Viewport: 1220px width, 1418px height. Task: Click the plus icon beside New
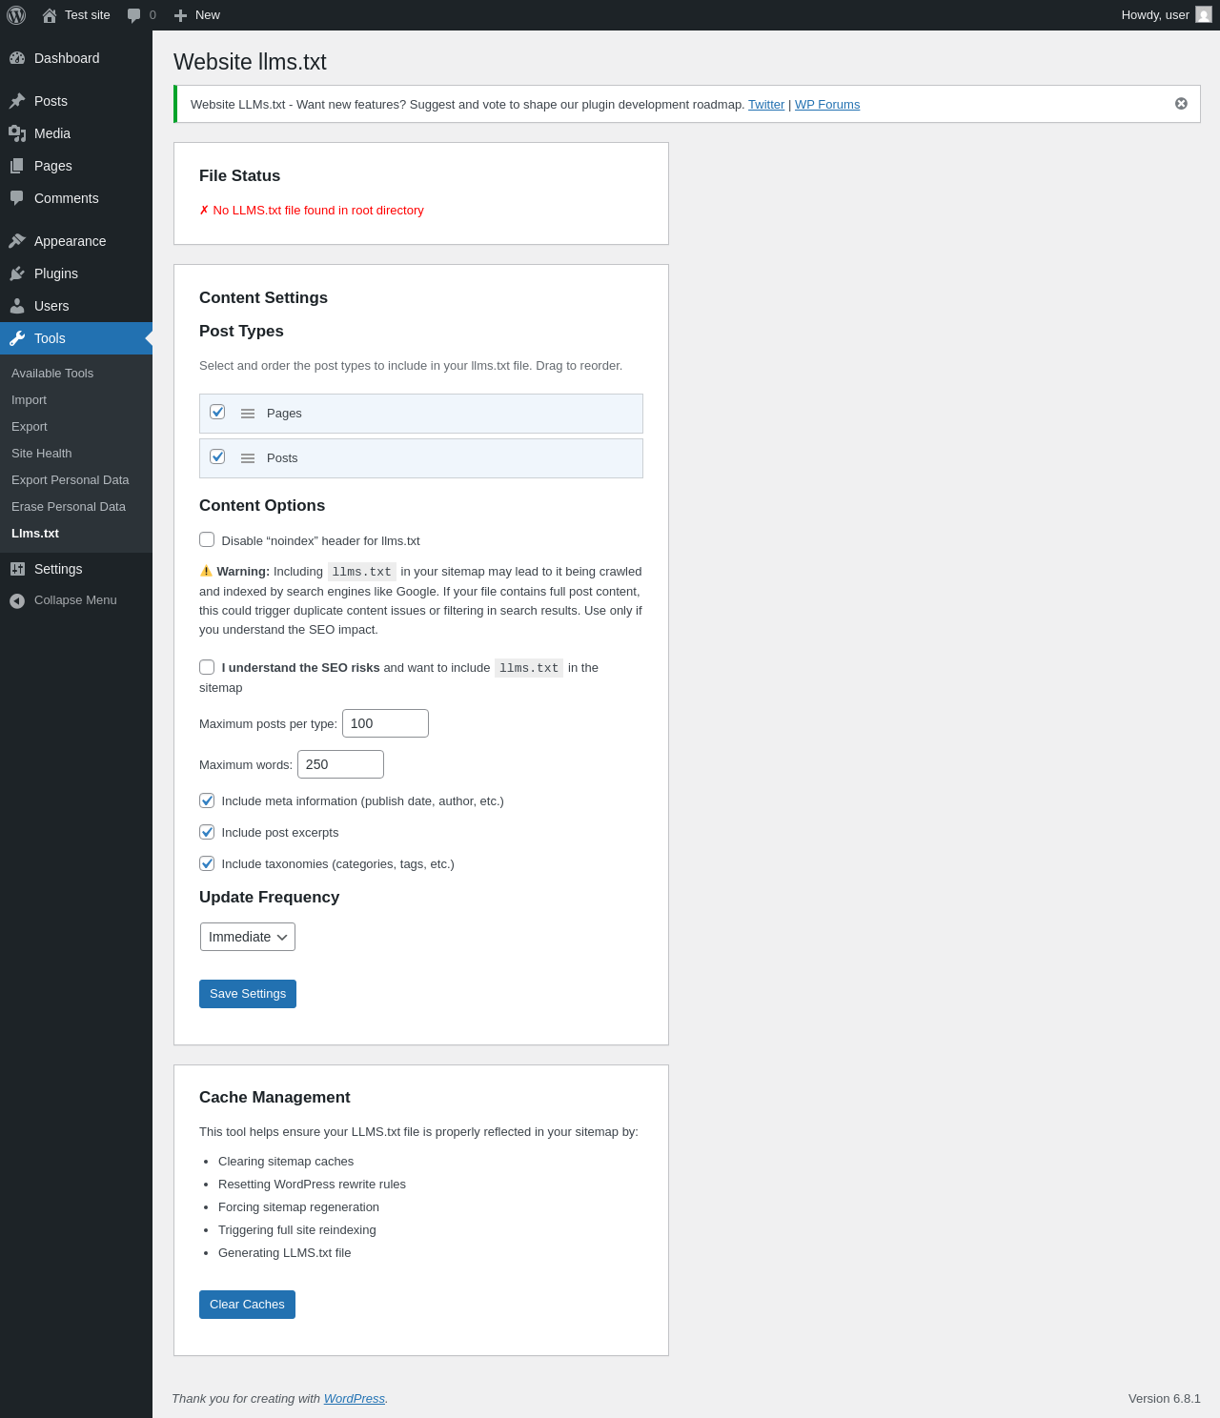180,15
